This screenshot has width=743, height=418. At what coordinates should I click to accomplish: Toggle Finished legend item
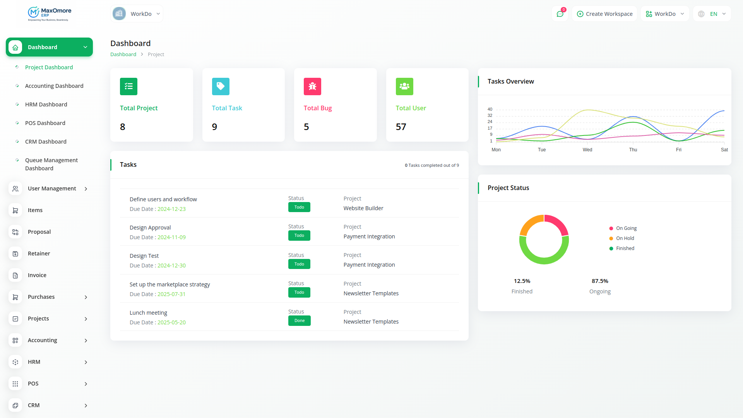pos(621,248)
